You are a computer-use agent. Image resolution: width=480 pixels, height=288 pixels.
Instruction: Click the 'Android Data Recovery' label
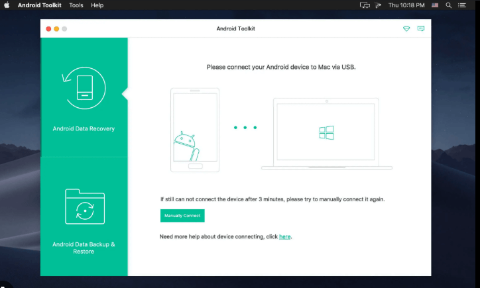84,128
